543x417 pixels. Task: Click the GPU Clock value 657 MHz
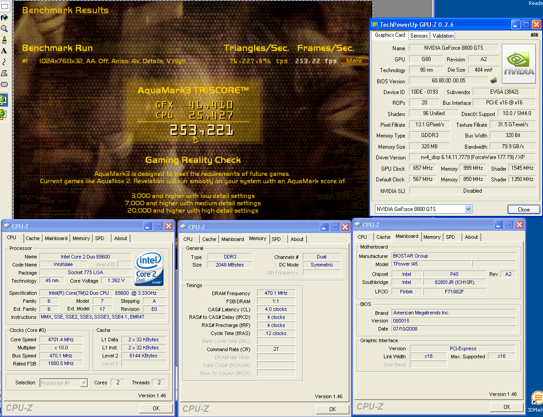click(x=422, y=168)
